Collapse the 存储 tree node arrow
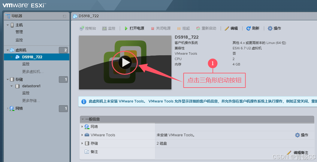This screenshot has height=162, width=317. 8,80
